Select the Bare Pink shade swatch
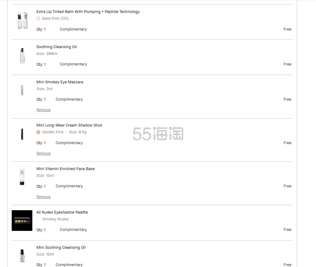The image size is (316, 267). [x=38, y=19]
